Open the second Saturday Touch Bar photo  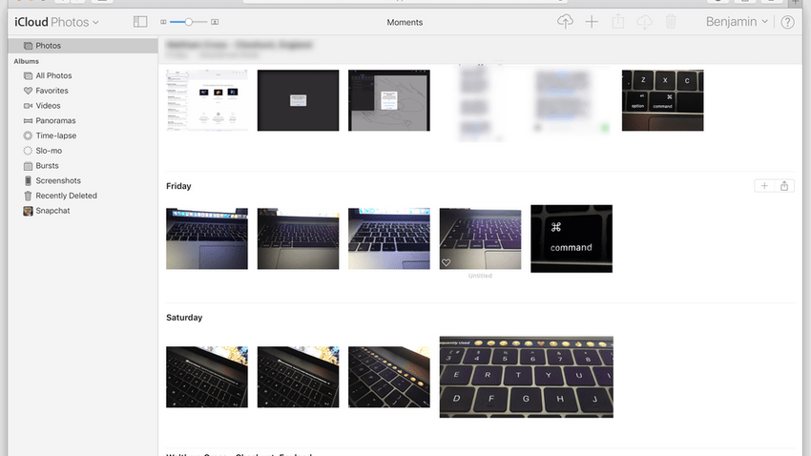(x=298, y=377)
